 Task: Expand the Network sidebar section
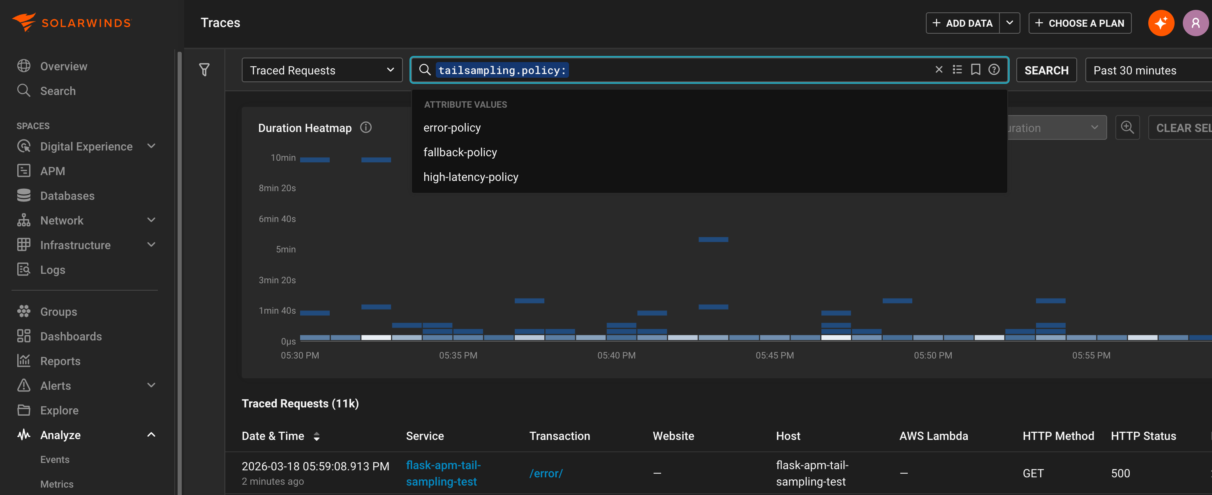click(x=151, y=220)
